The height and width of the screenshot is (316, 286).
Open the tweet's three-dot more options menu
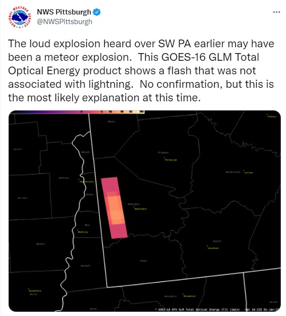(x=276, y=12)
